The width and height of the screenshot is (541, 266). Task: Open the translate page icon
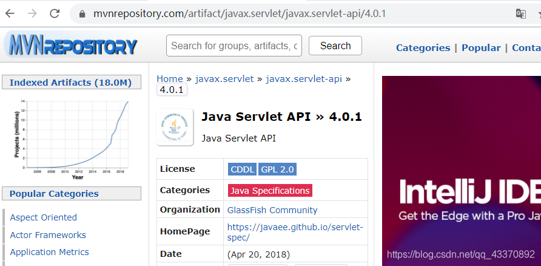520,14
